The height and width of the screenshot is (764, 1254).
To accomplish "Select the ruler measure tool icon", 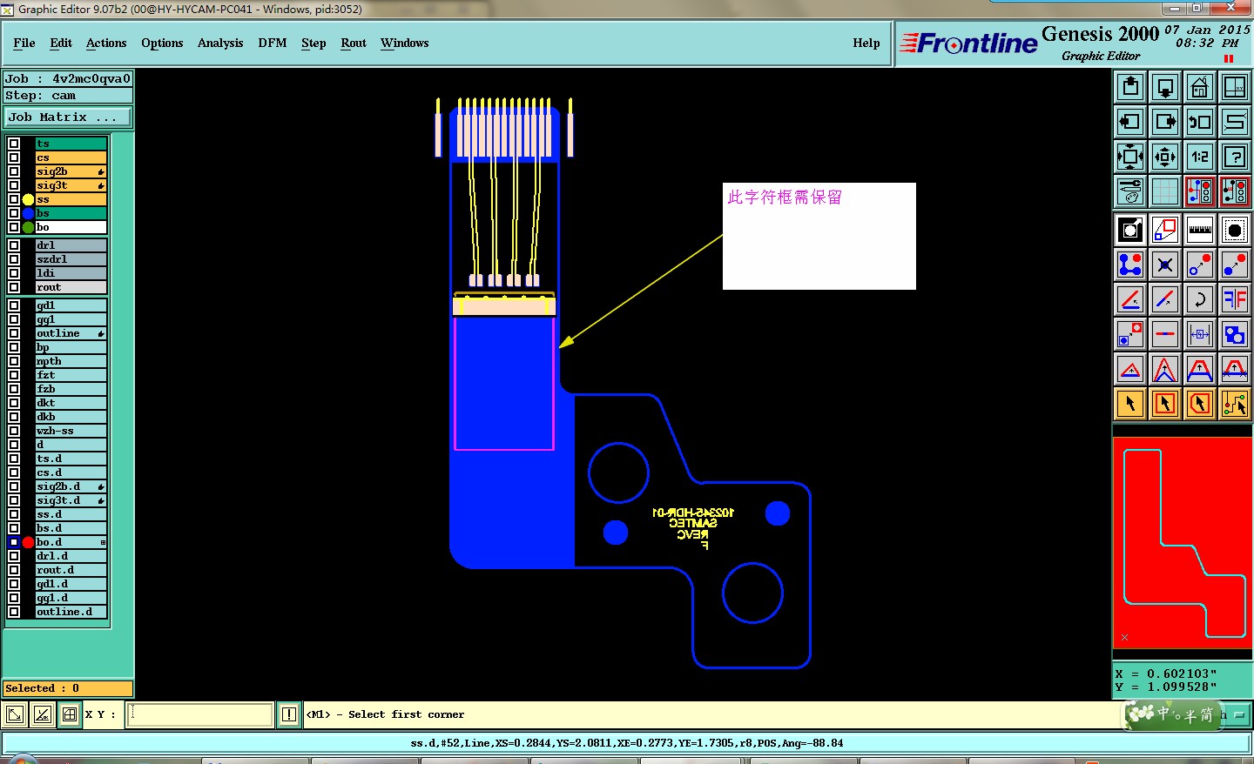I will 1200,230.
